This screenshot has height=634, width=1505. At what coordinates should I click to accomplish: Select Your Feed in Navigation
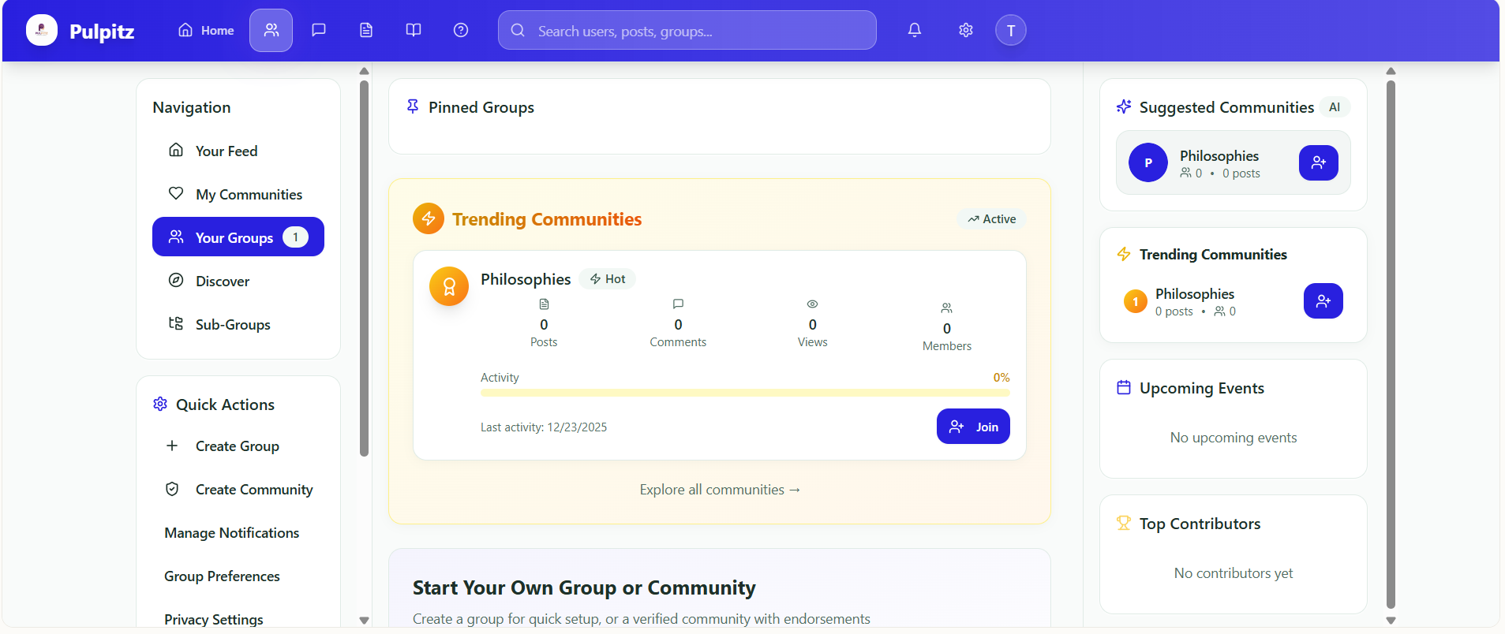pyautogui.click(x=238, y=151)
